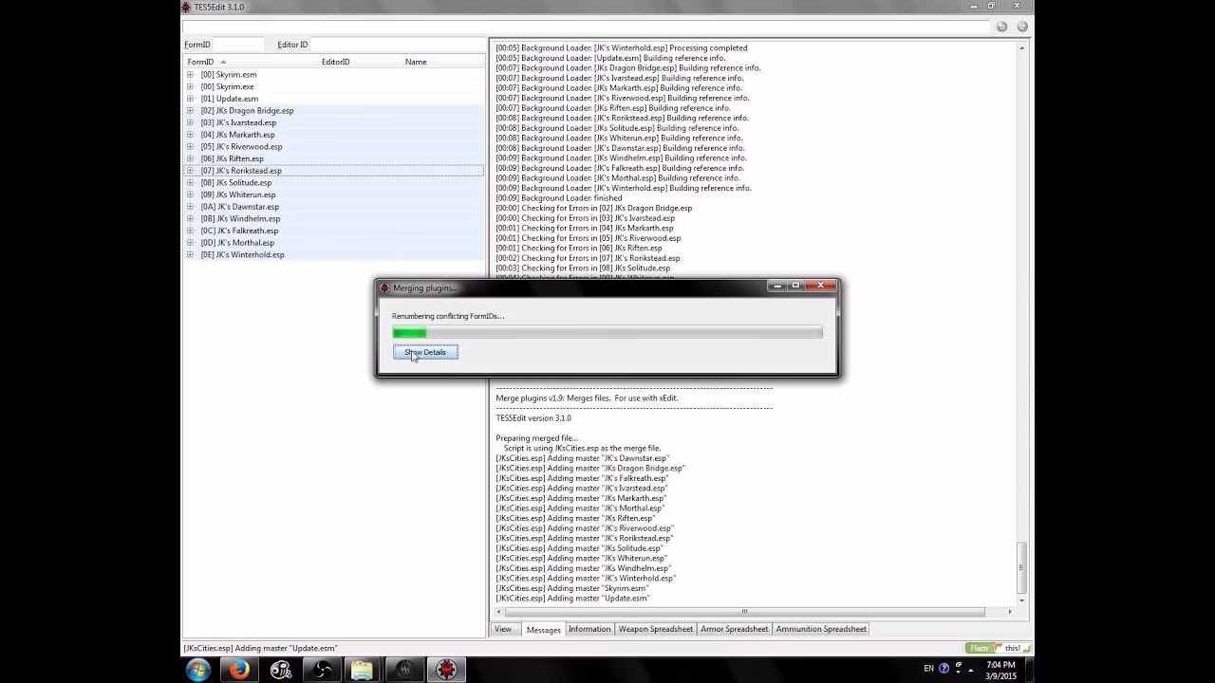The width and height of the screenshot is (1215, 683).
Task: Expand the [01] Update.esm node
Action: coord(190,99)
